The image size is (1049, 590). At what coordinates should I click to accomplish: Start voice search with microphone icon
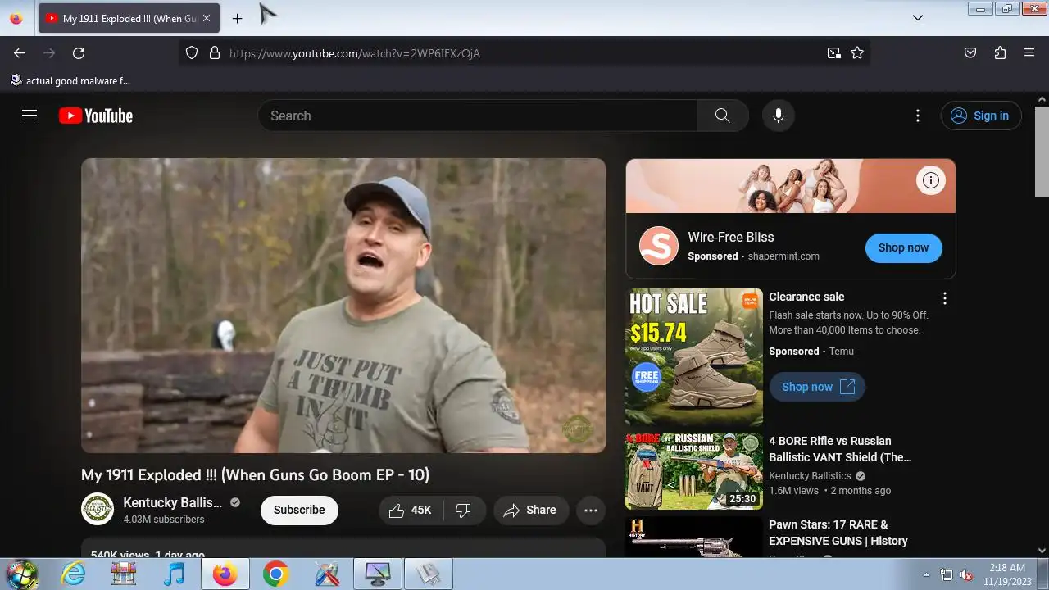(x=779, y=116)
